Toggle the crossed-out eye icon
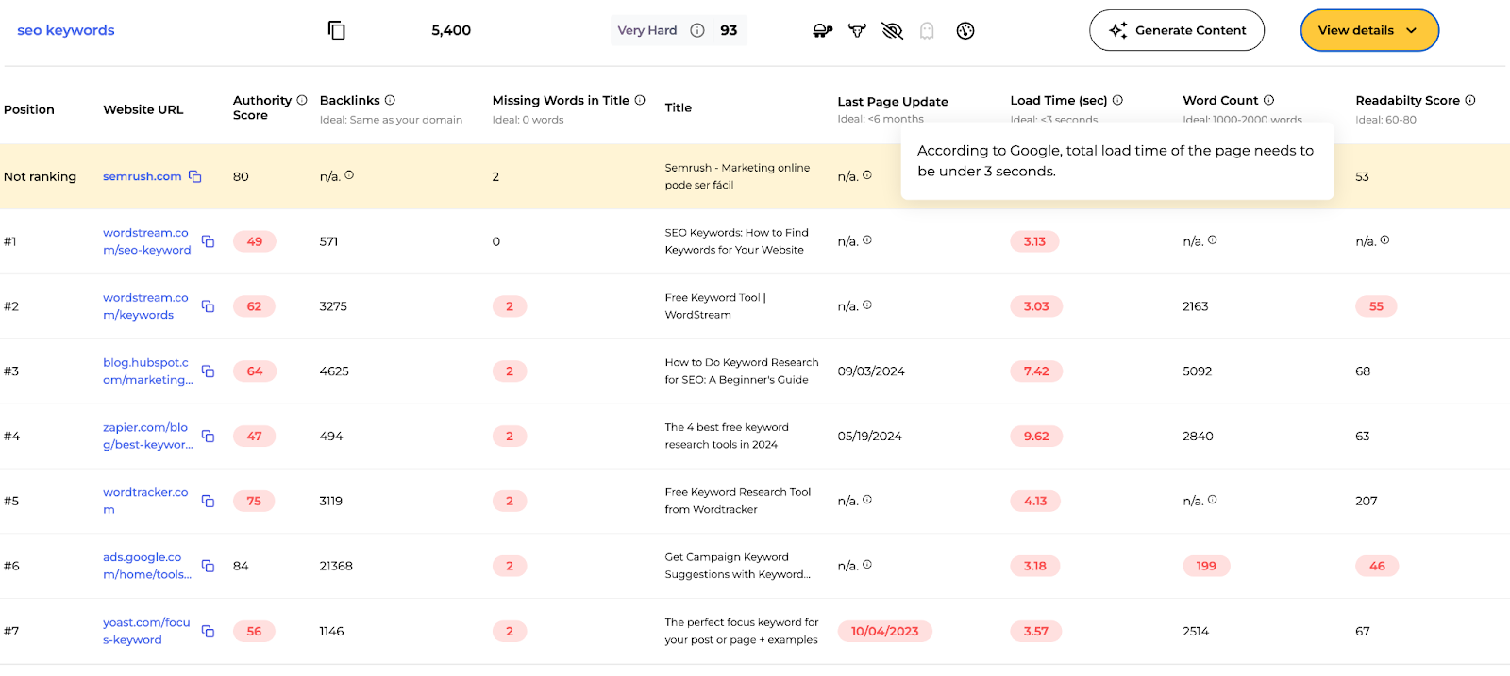 point(892,31)
